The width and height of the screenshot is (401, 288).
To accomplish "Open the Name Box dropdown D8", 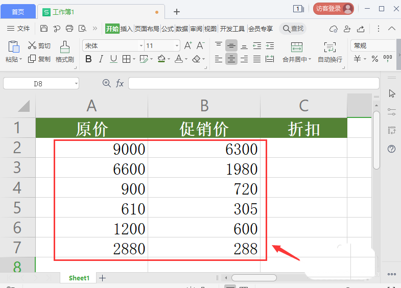I will [x=76, y=84].
